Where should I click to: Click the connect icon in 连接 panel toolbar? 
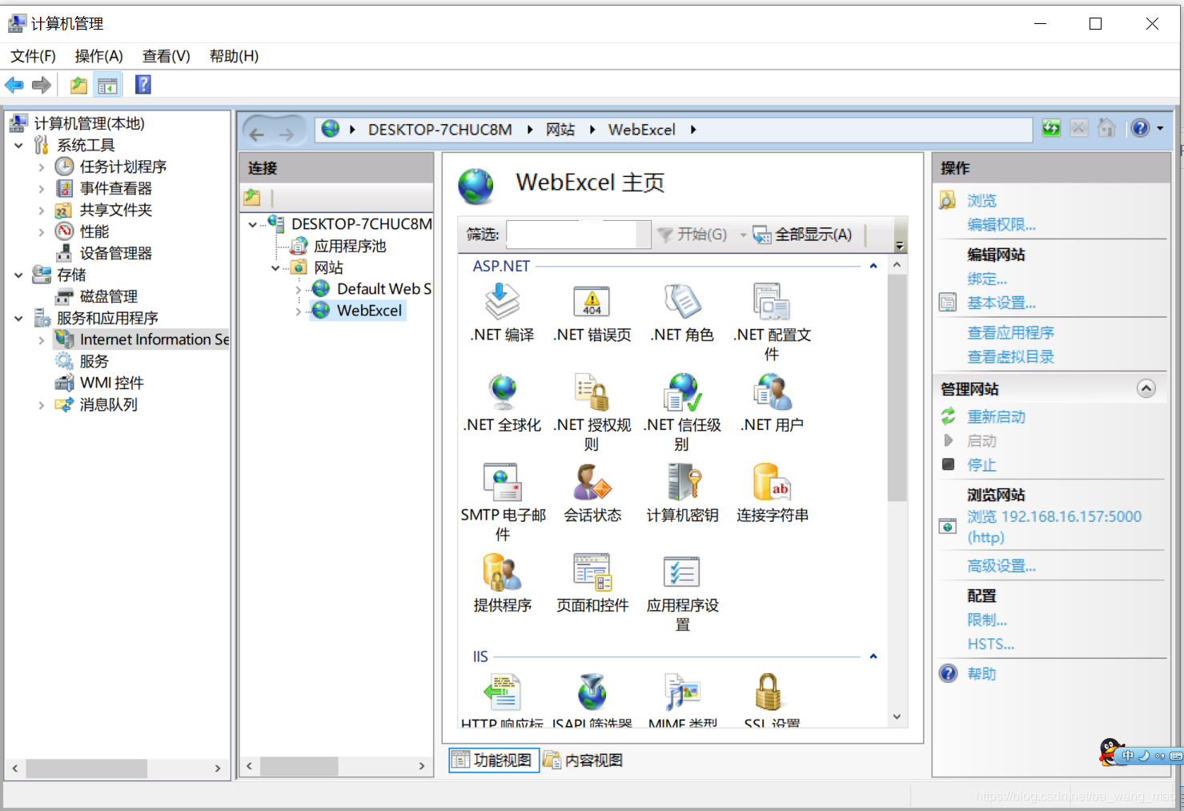point(252,197)
